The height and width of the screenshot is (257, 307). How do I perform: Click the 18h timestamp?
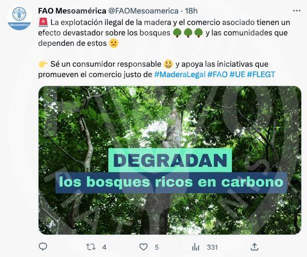tap(191, 11)
